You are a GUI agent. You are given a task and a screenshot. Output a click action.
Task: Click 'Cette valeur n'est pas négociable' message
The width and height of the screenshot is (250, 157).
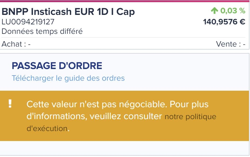98,104
